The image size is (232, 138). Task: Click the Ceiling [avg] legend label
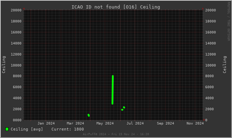[x=27, y=129]
